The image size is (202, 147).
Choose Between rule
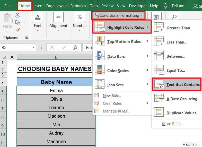coord(177,56)
